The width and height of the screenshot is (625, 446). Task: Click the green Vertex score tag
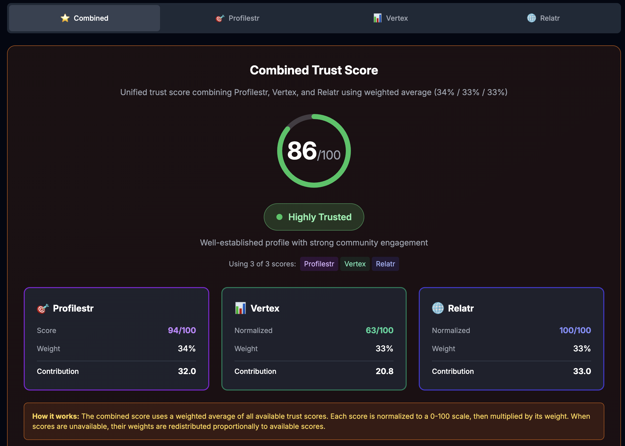(x=355, y=264)
